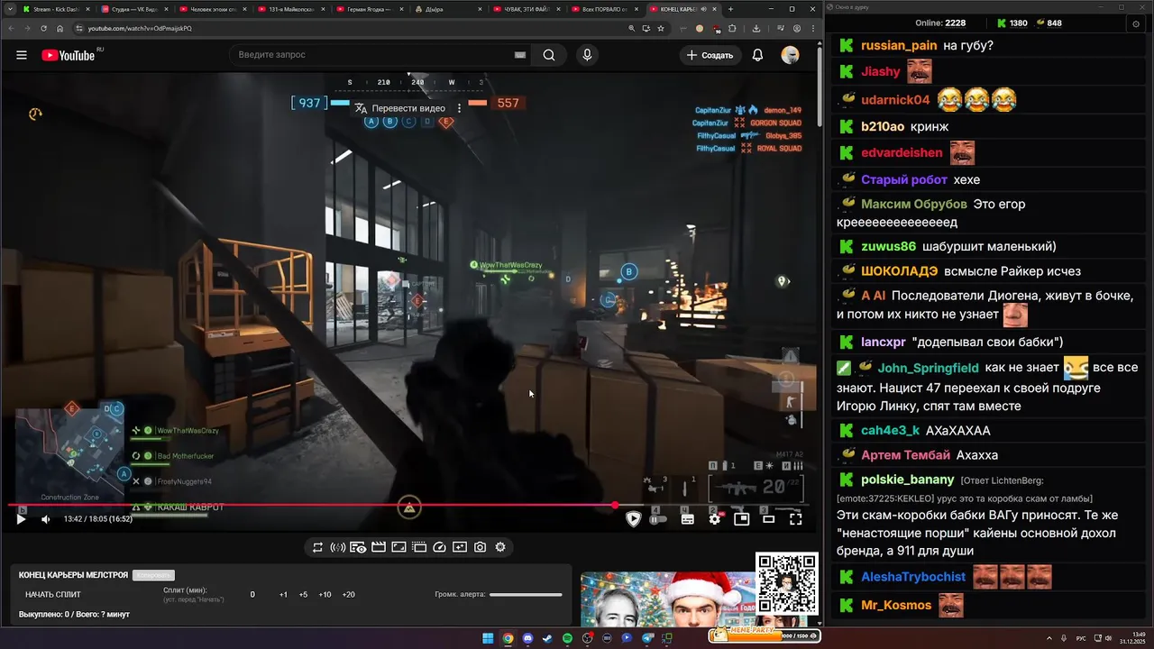The height and width of the screenshot is (649, 1154).
Task: Click the window-with-eye icon in enhancer toolbar
Action: tap(358, 547)
